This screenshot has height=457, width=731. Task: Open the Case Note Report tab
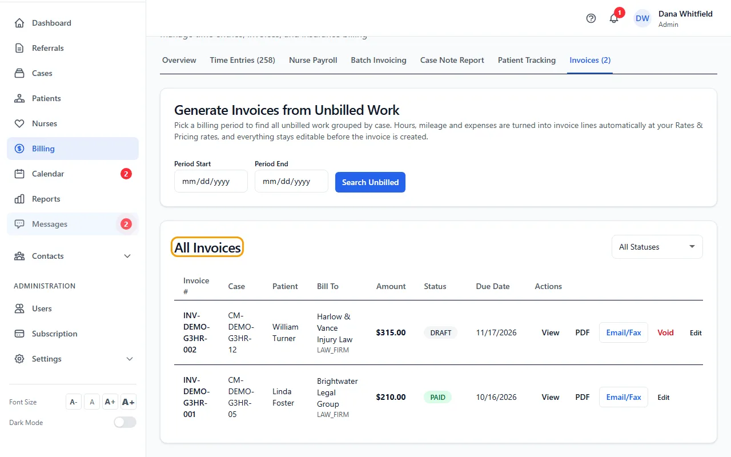452,60
